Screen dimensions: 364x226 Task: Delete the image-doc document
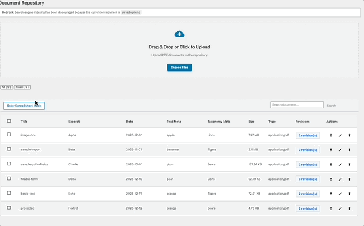[349, 135]
